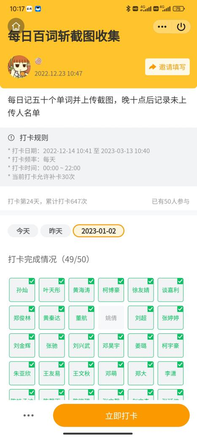Tap the lollipop emoji nickname icon
Screen dimensions: 197x438
pos(38,61)
